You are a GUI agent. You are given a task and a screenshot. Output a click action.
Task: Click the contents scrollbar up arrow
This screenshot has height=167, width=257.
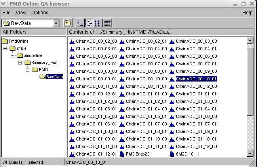pyautogui.click(x=250, y=41)
